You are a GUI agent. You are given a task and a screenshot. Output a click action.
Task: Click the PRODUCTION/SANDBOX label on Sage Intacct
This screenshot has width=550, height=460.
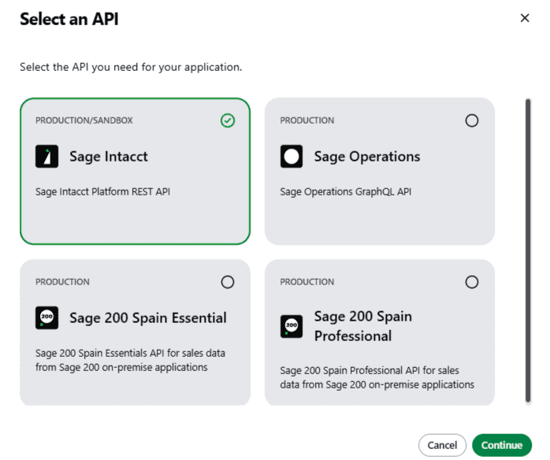[84, 121]
